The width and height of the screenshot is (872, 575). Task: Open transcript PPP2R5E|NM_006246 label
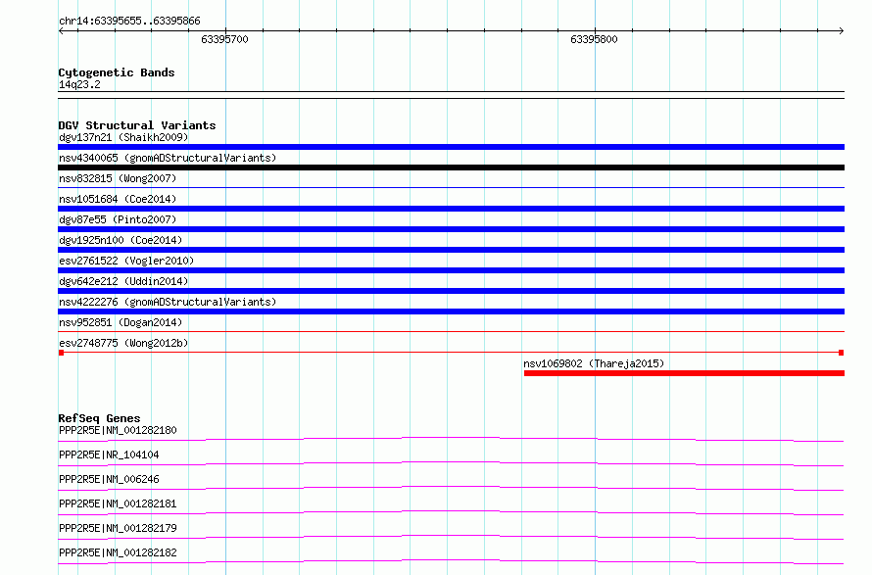coord(109,479)
